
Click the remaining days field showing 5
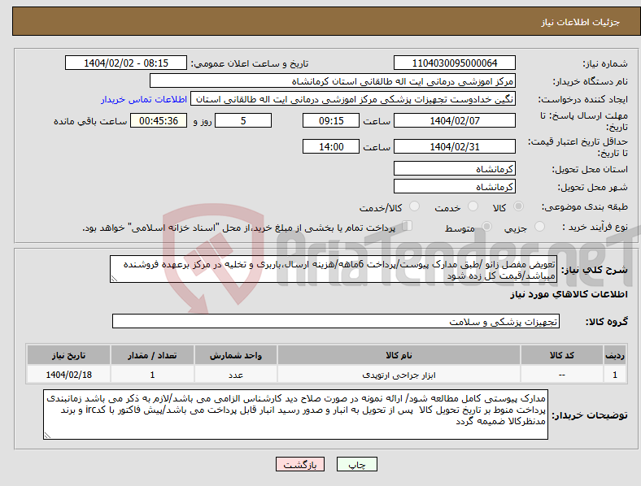(243, 120)
